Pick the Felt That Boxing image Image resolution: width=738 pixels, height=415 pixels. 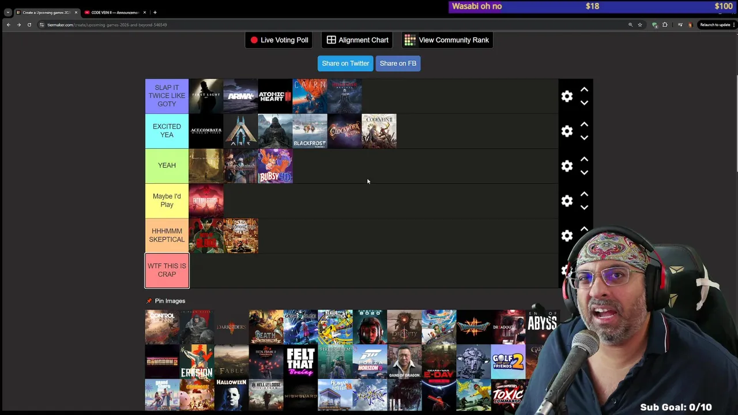300,361
